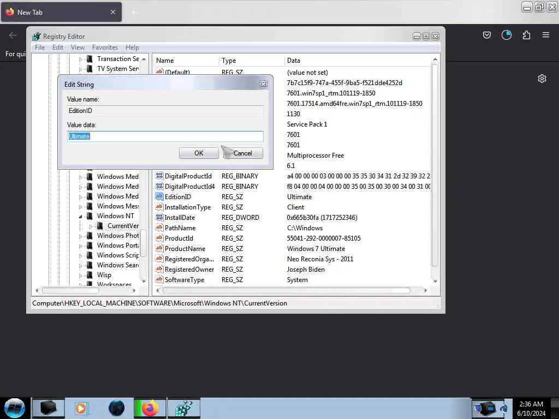The width and height of the screenshot is (559, 419).
Task: Open Firefox extensions puzzle icon
Action: (x=526, y=34)
